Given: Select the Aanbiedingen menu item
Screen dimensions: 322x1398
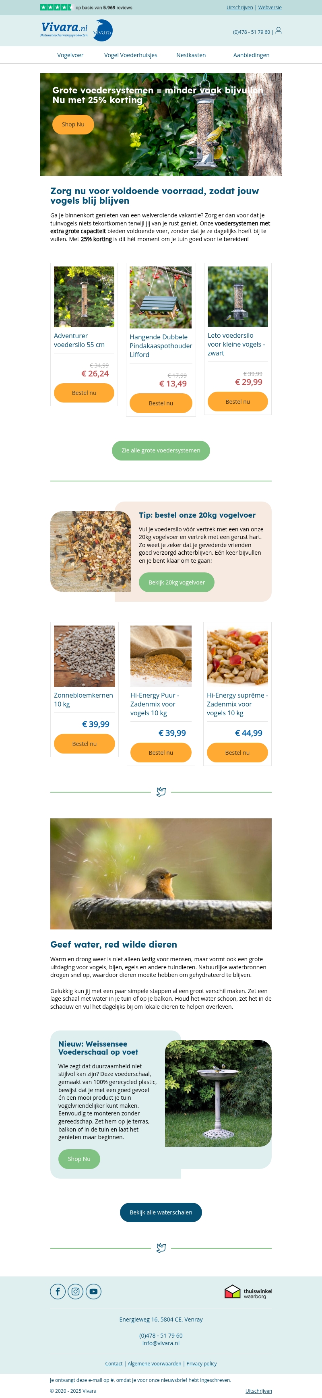Looking at the screenshot, I should pos(252,55).
